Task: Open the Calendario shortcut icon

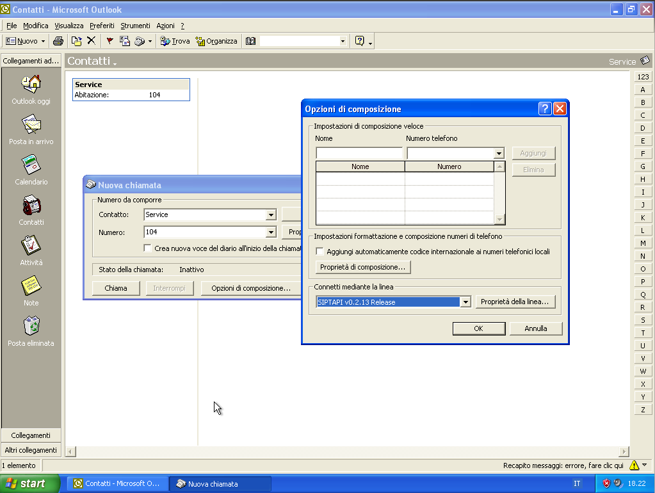Action: [x=31, y=165]
